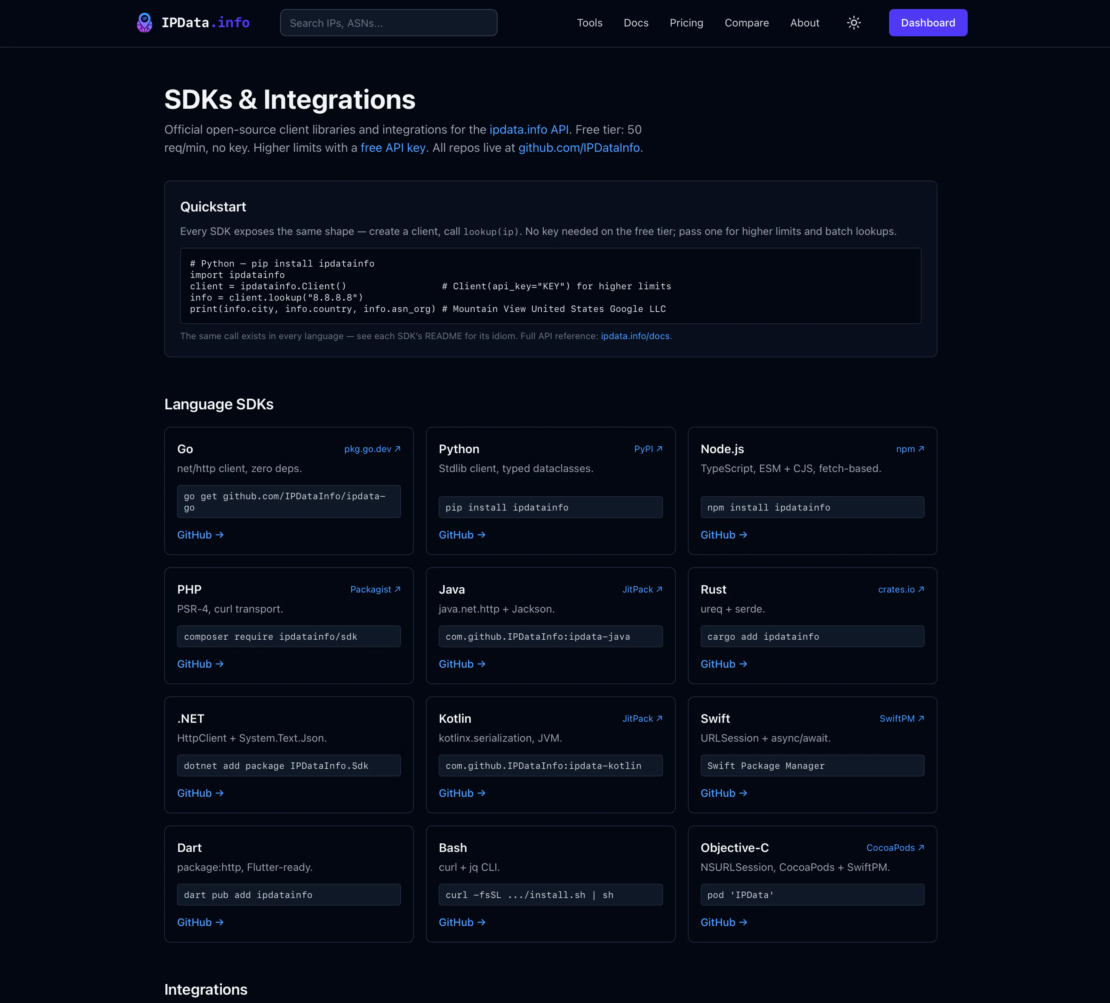Open the Python SDK GitHub link
Viewport: 1110px width, 1003px height.
pos(461,535)
